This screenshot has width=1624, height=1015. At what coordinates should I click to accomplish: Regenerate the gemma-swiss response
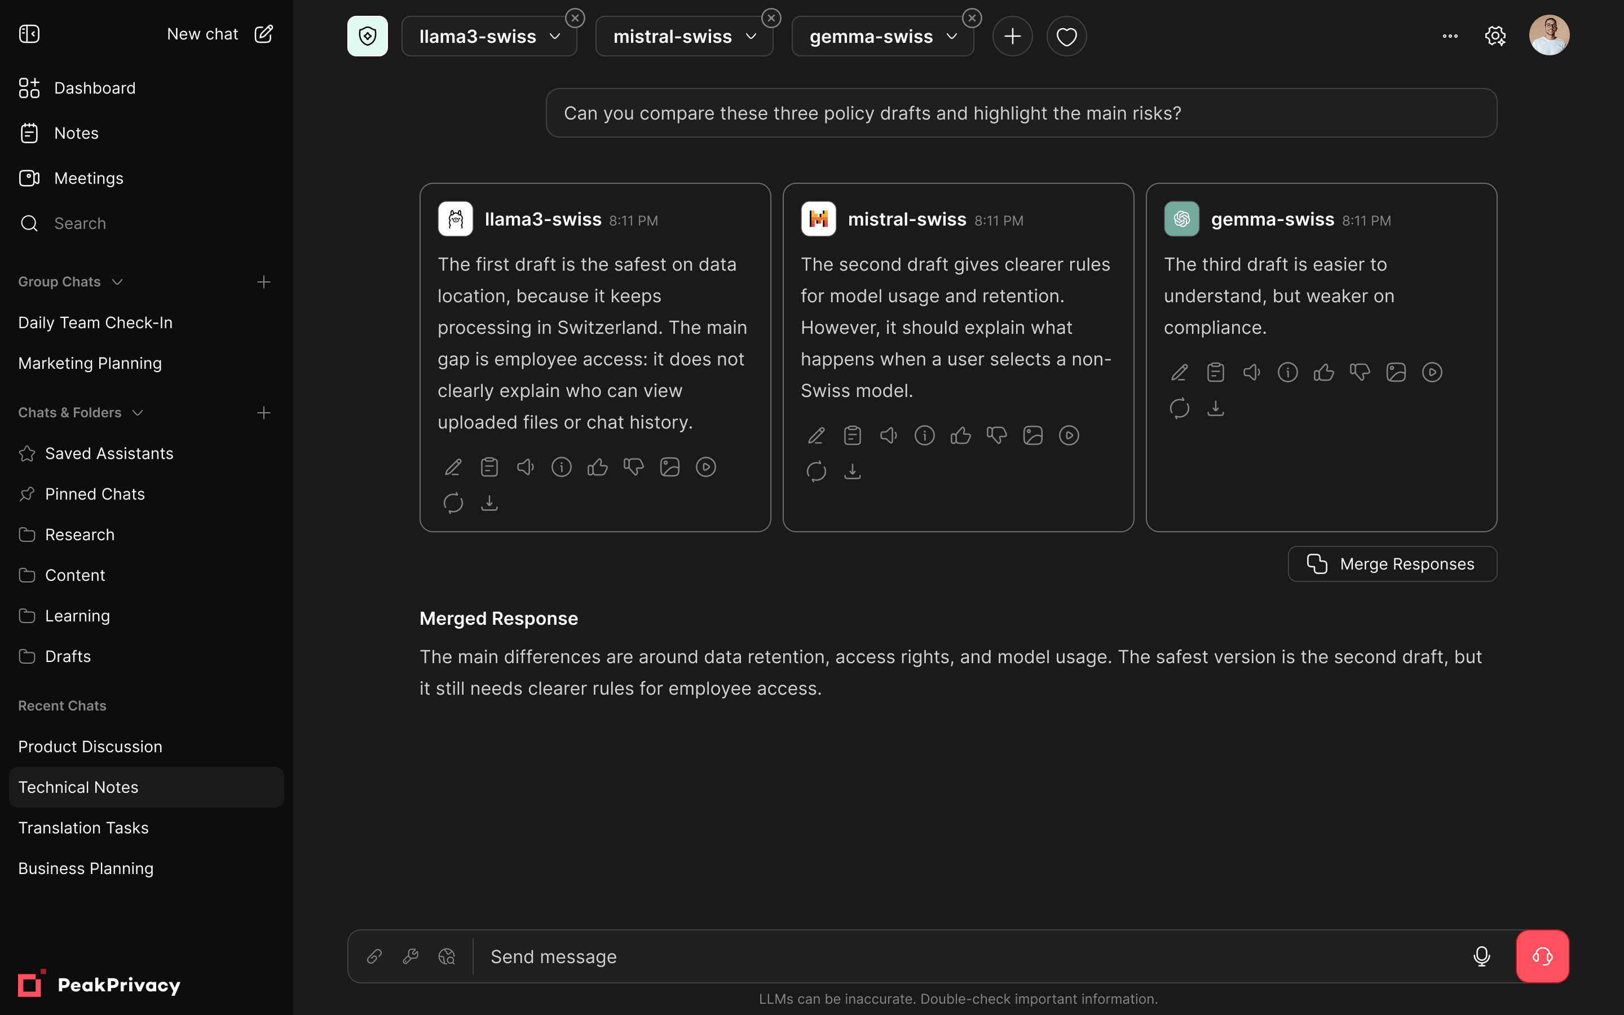1179,408
